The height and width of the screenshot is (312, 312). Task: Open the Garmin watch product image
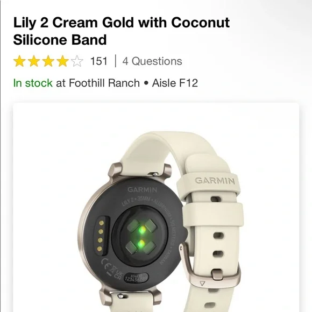156,207
